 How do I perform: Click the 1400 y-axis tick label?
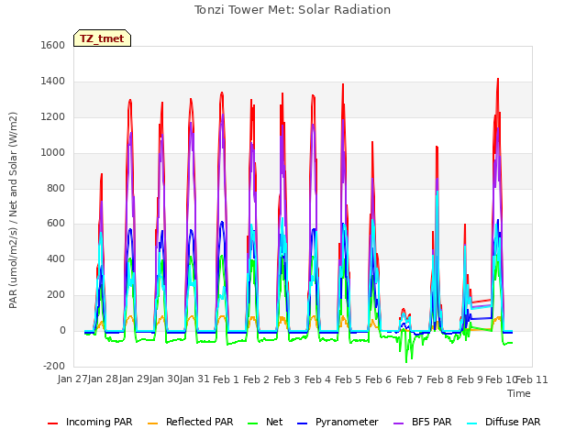pos(53,82)
